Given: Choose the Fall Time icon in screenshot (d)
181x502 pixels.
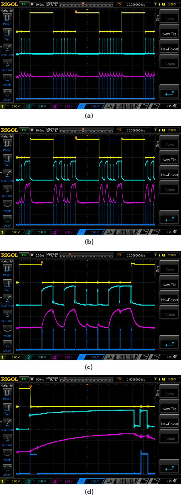Looking at the screenshot, I should click(x=7, y=438).
